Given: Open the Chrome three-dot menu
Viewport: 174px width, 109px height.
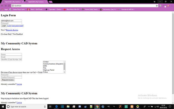Looking at the screenshot, I should (172, 6).
